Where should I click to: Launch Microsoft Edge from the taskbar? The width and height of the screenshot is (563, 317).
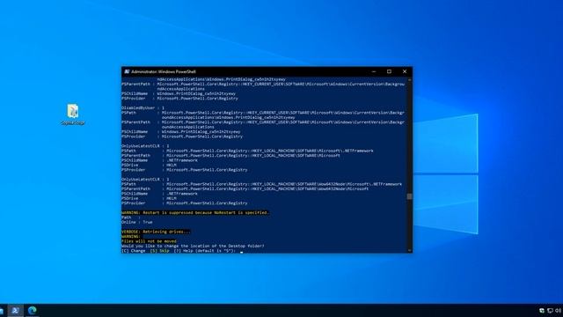32,311
